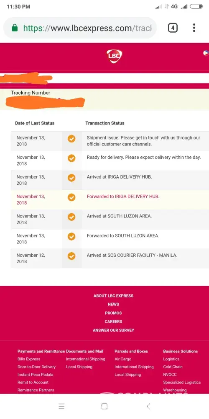Tap checkmark beside SCS Courier Facility status
This screenshot has height=419, width=209.
[71, 256]
